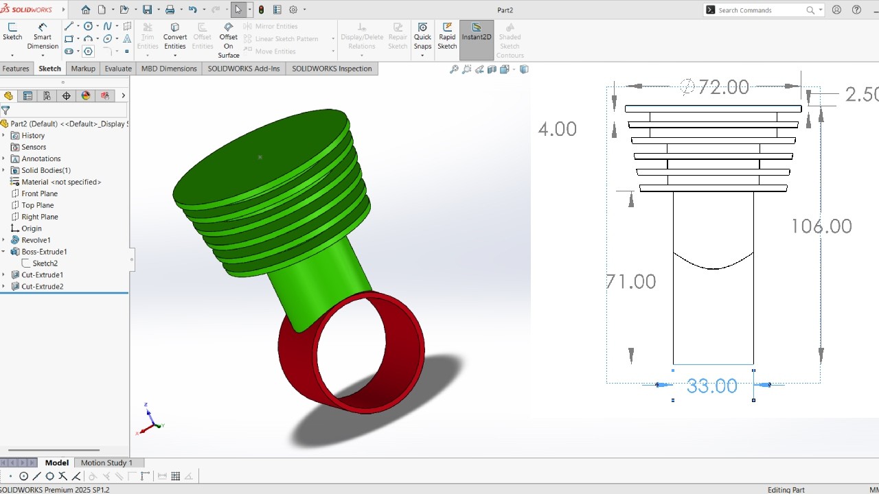The width and height of the screenshot is (879, 494).
Task: Open the PropertyManager tab icon
Action: tap(27, 96)
